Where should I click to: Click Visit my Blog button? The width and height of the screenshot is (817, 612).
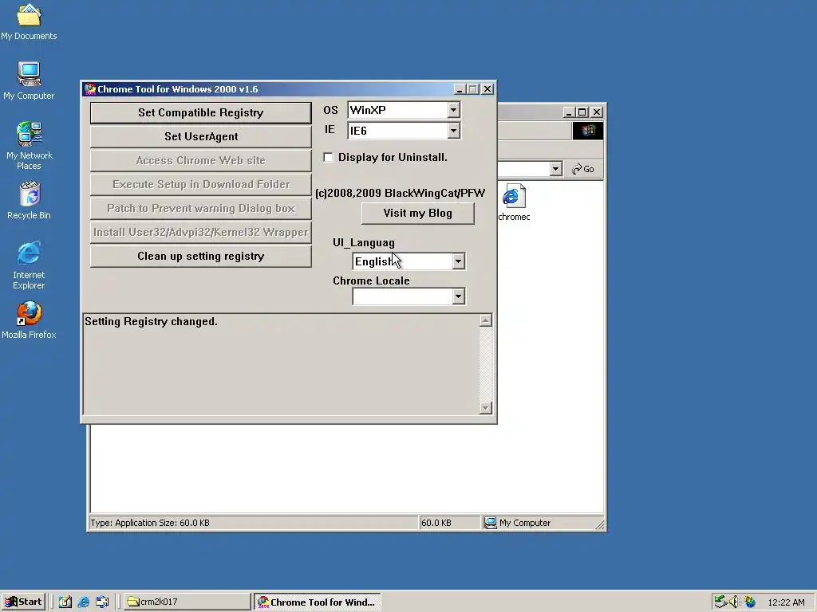coord(418,213)
